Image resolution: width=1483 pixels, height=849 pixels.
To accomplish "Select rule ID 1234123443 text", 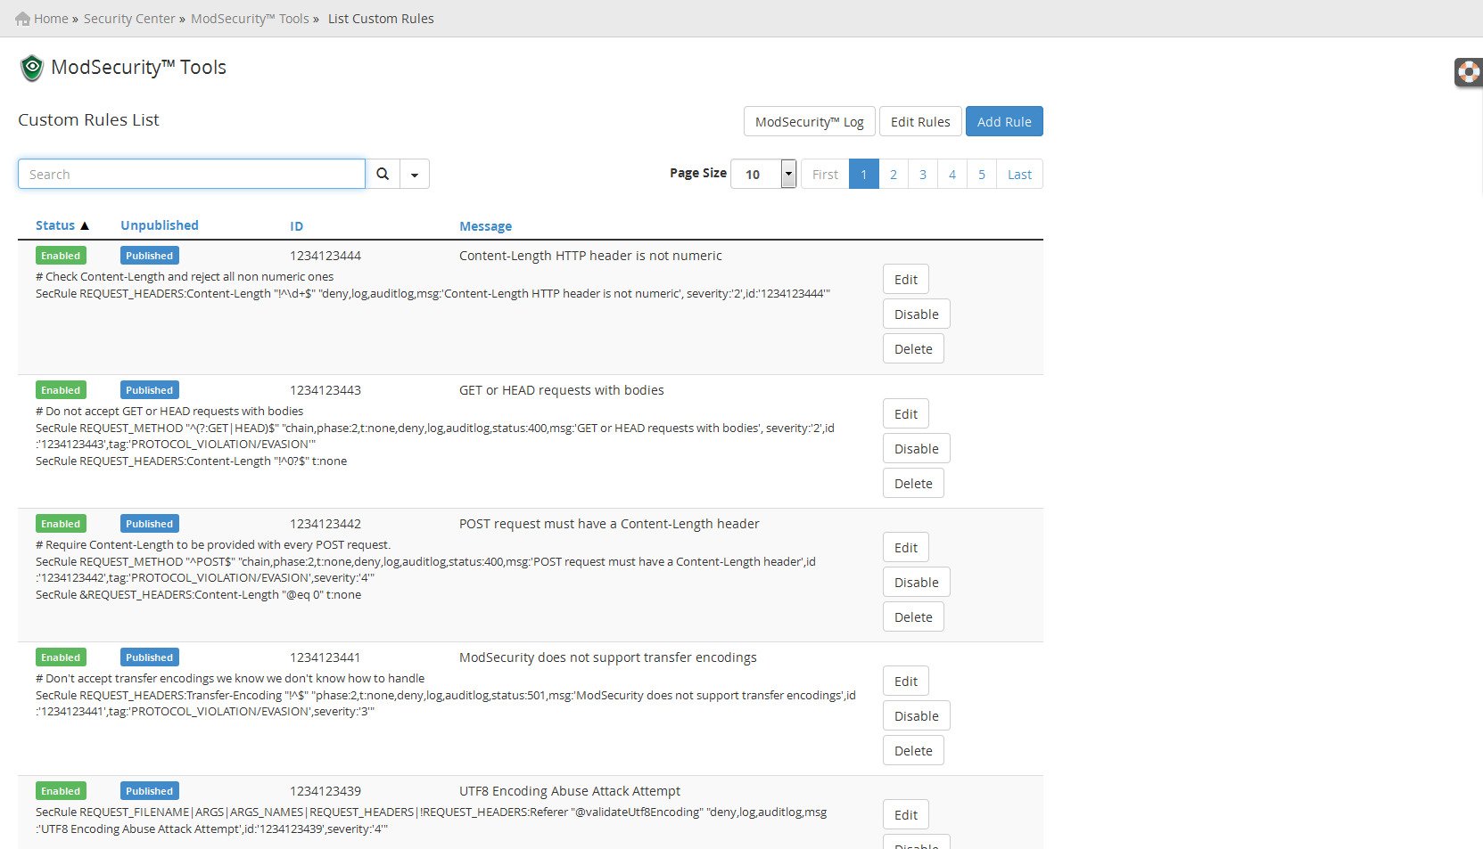I will pos(325,390).
